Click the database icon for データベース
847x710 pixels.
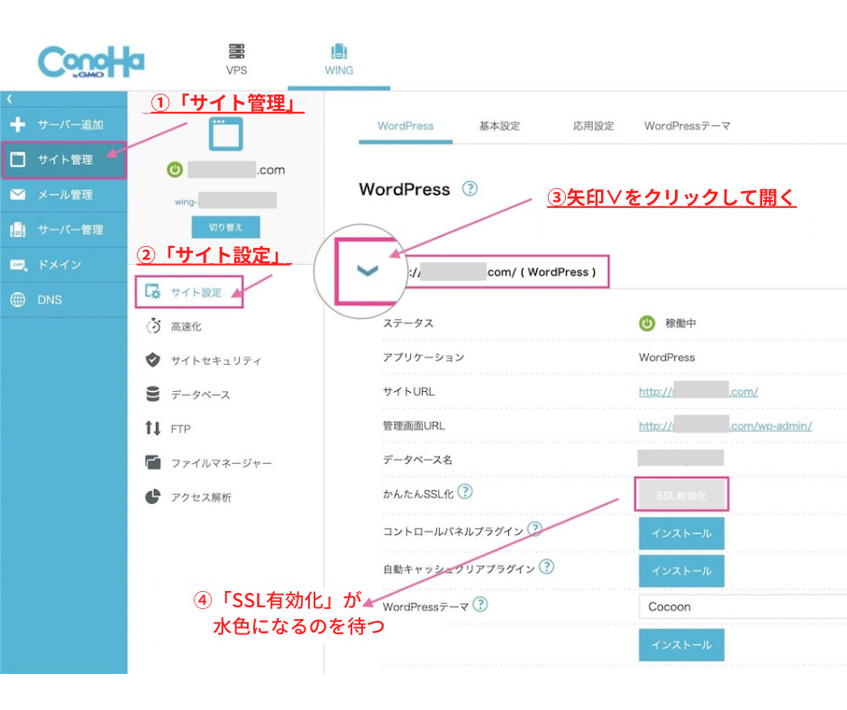coord(153,395)
